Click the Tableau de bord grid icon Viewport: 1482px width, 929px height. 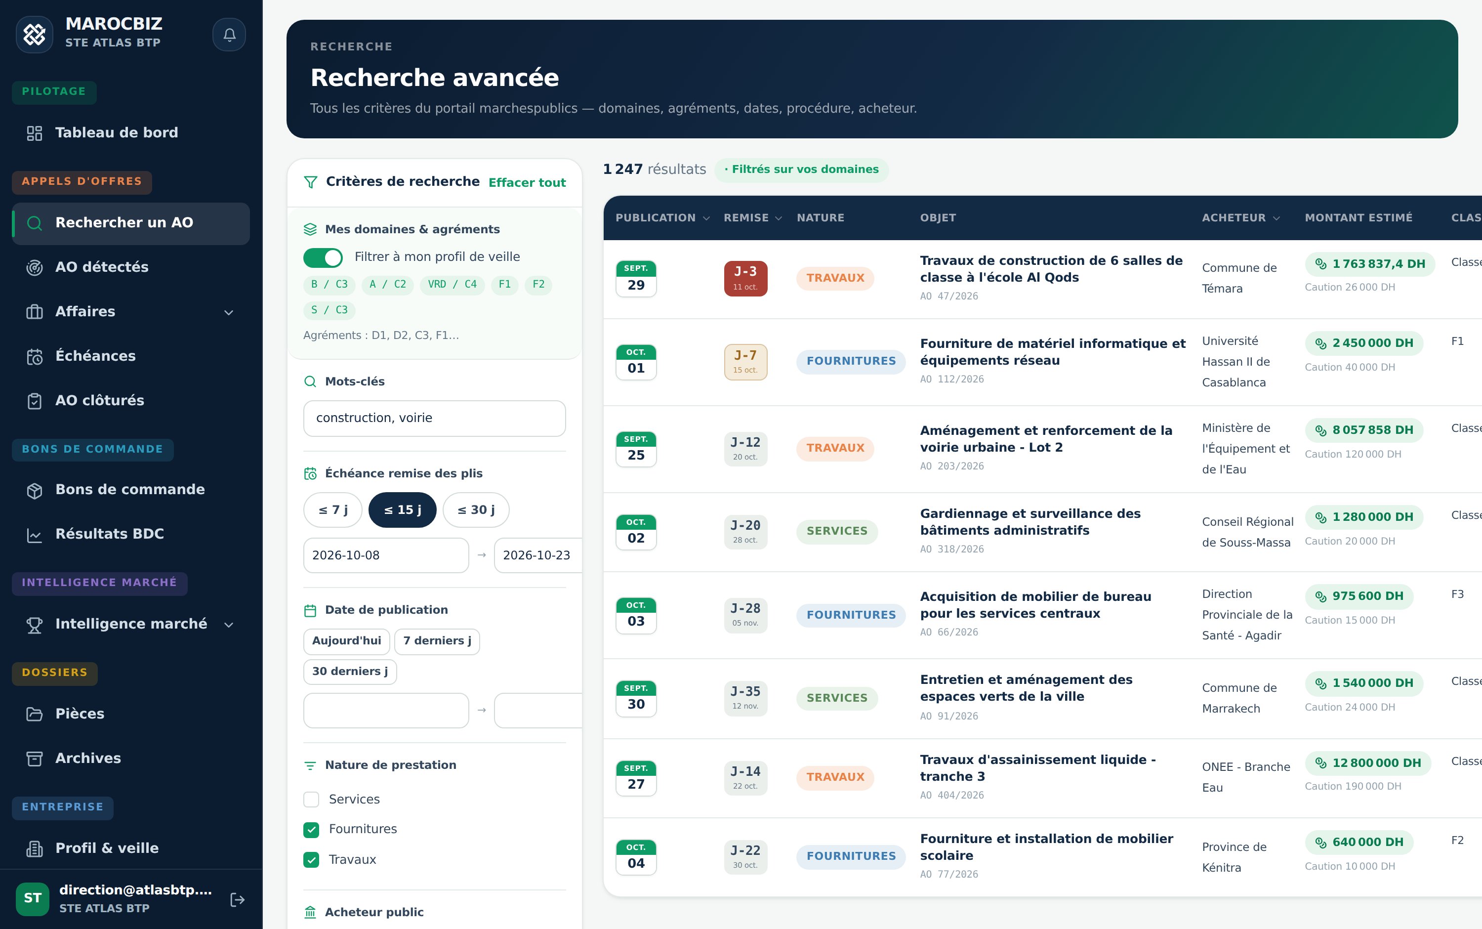click(35, 133)
